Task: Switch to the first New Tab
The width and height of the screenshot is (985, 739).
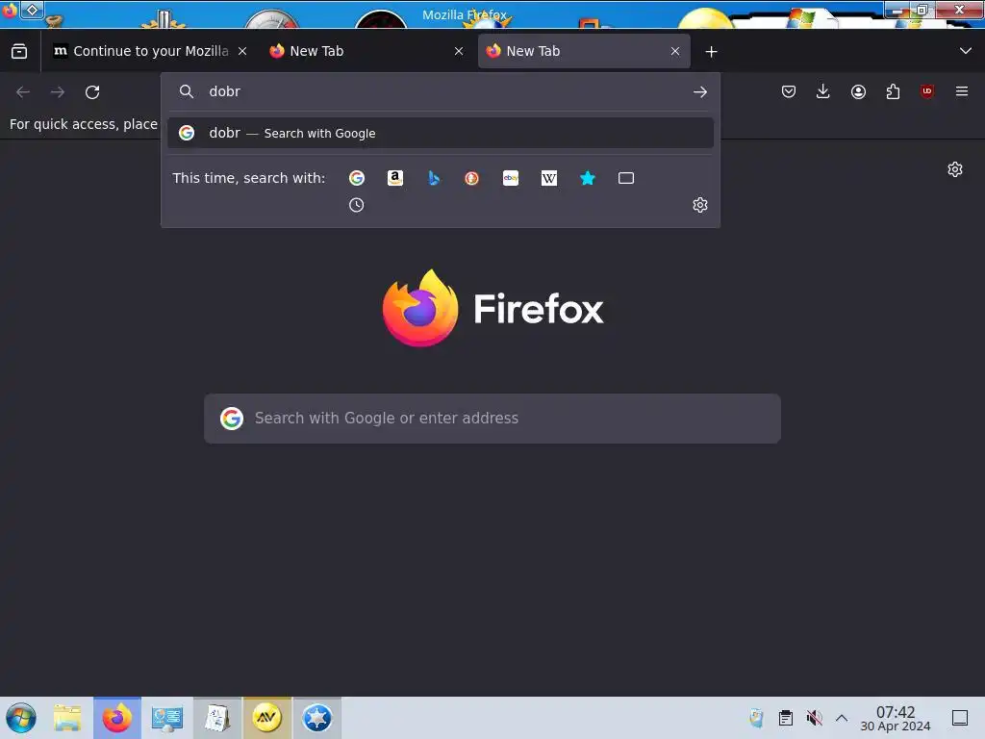Action: tap(366, 51)
